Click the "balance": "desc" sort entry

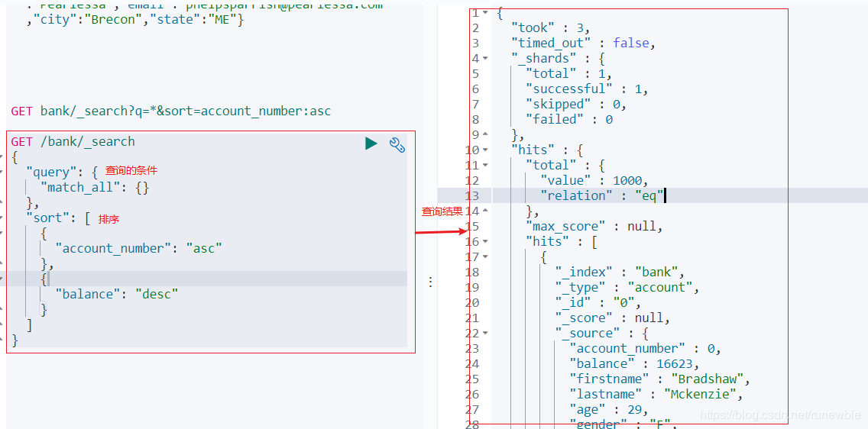pyautogui.click(x=117, y=294)
